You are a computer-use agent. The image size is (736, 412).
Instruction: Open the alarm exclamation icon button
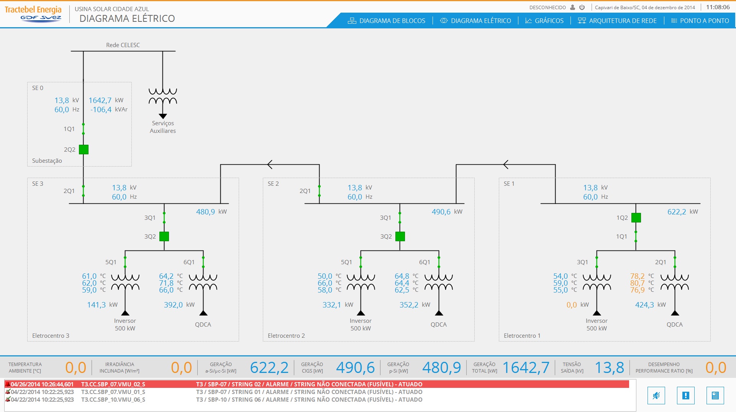click(x=686, y=396)
